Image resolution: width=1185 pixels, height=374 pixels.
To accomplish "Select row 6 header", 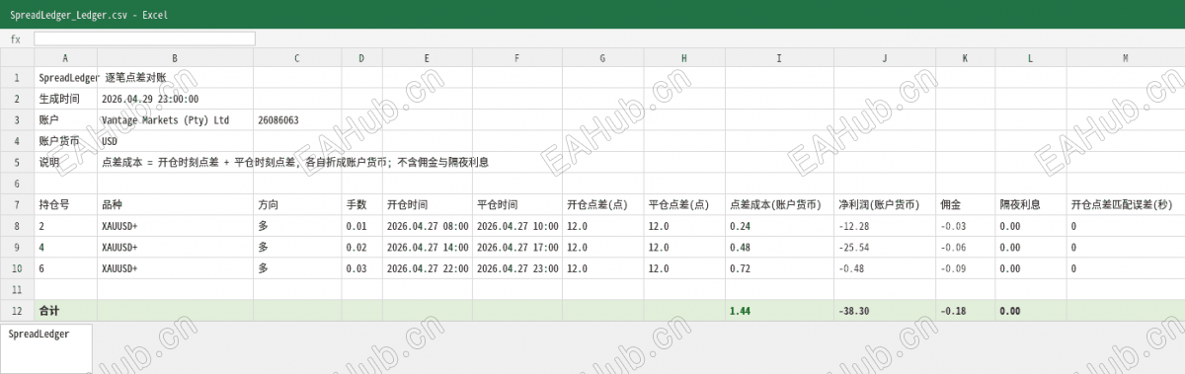I will 17,184.
